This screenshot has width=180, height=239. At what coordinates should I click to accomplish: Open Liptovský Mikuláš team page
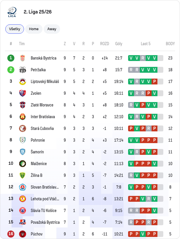click(x=45, y=82)
